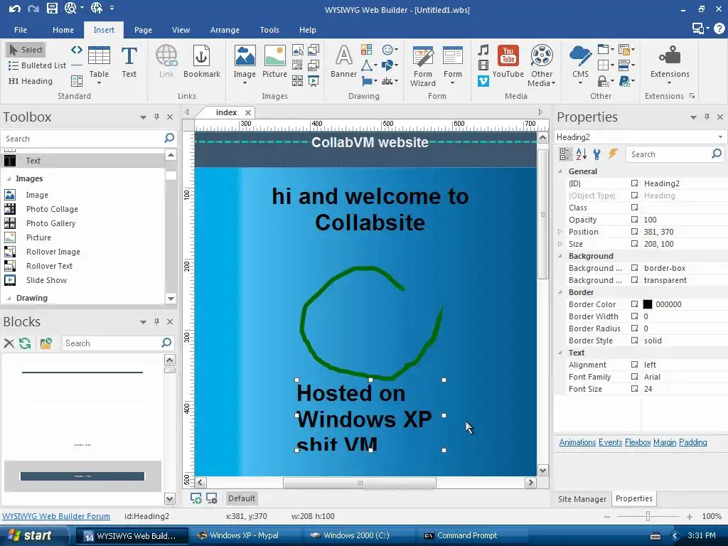728x546 pixels.
Task: Click the add-page icon below the canvas
Action: point(196,498)
